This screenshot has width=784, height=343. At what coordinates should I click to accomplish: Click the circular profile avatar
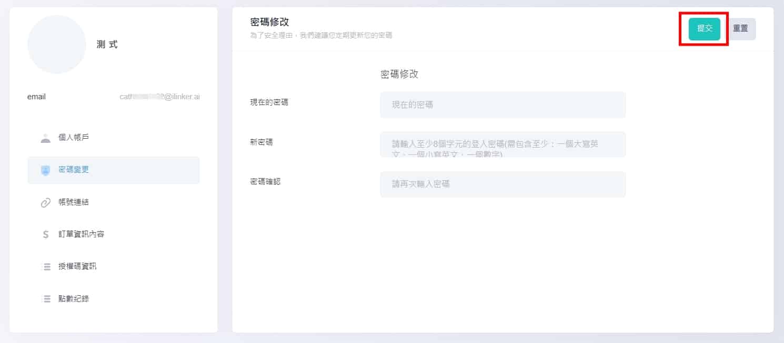click(x=57, y=44)
